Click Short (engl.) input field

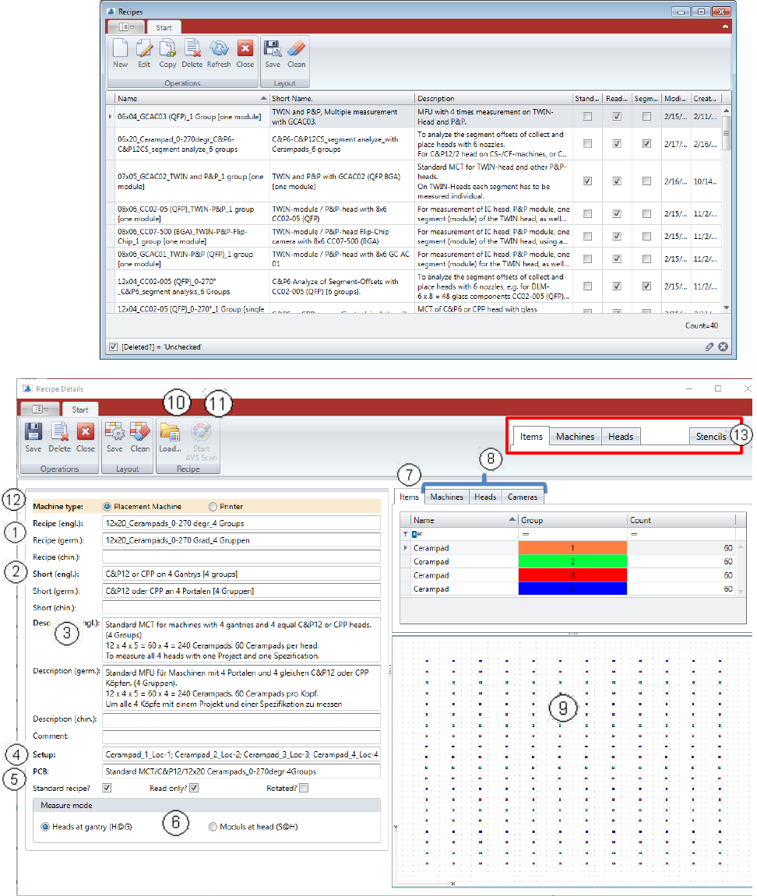[x=241, y=574]
